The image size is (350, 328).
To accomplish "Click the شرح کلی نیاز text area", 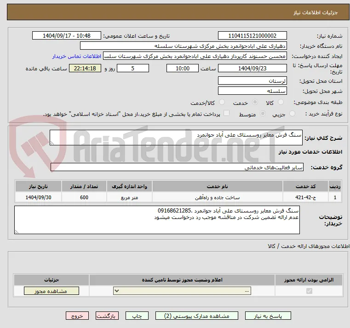I will click(x=176, y=138).
